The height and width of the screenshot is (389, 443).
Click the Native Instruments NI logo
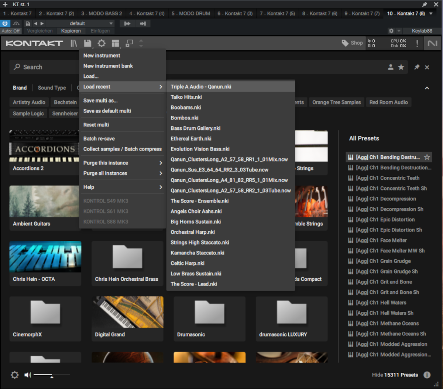click(x=432, y=43)
